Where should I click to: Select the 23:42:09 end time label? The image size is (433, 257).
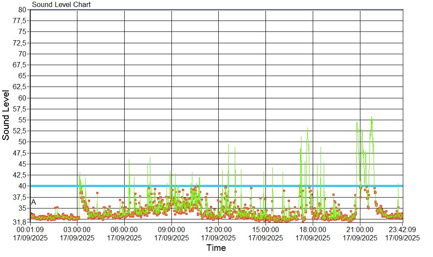point(402,229)
